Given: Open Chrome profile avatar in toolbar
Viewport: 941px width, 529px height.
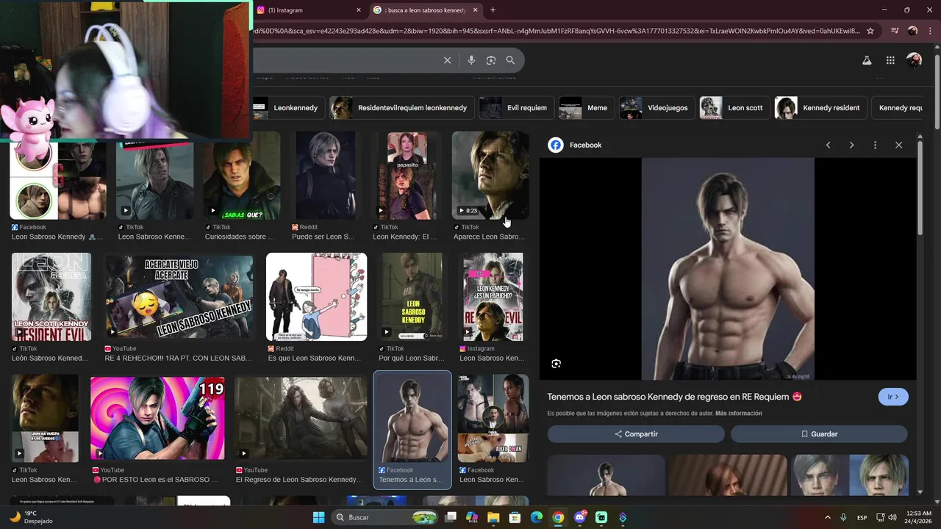Looking at the screenshot, I should click(912, 31).
